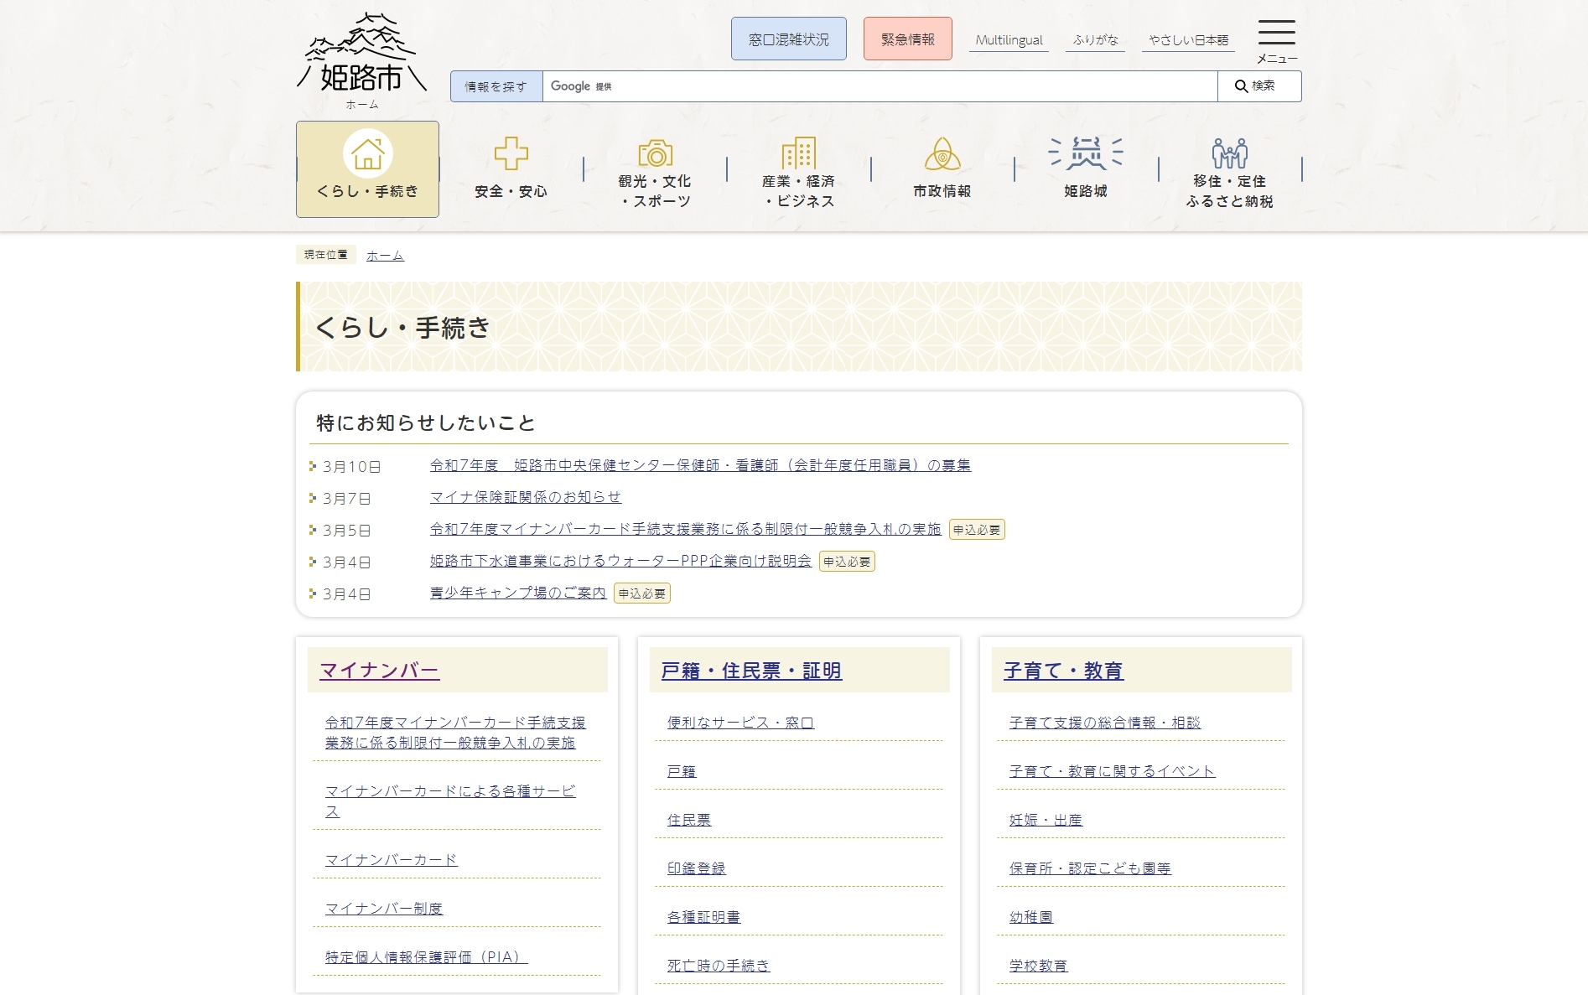
Task: Open the やさしい日本語 link
Action: (x=1188, y=38)
